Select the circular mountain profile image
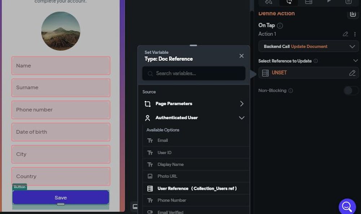The width and height of the screenshot is (361, 214). click(61, 31)
